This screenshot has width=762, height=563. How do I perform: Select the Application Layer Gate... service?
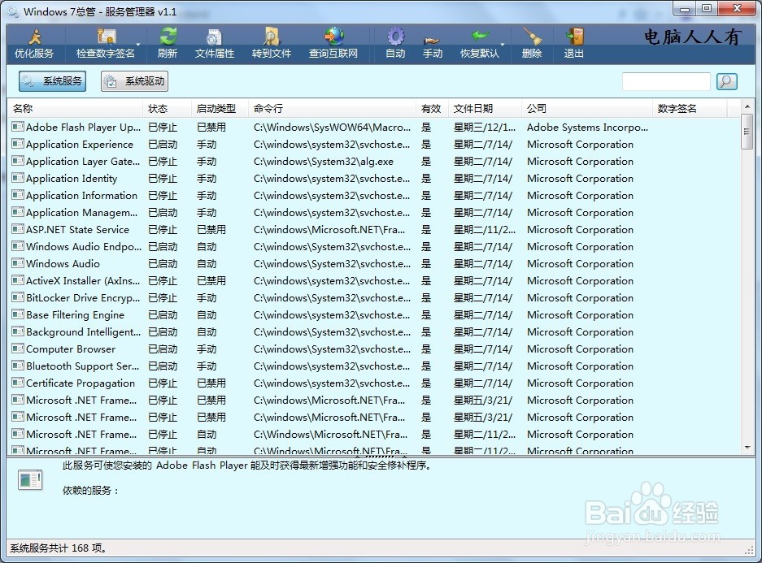(x=374, y=161)
